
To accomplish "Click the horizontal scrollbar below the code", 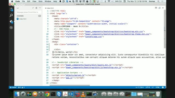I will pos(70,85).
